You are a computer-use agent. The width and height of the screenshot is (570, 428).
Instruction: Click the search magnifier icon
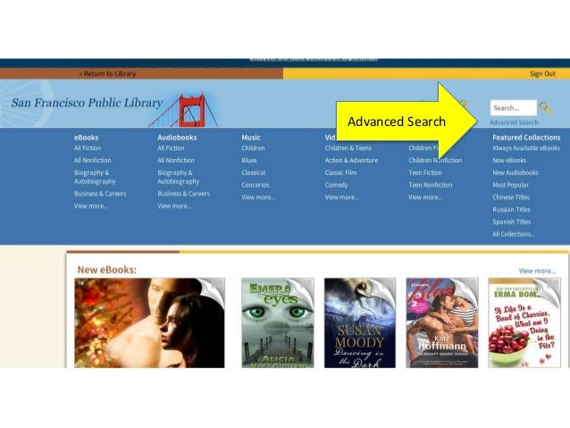(545, 107)
